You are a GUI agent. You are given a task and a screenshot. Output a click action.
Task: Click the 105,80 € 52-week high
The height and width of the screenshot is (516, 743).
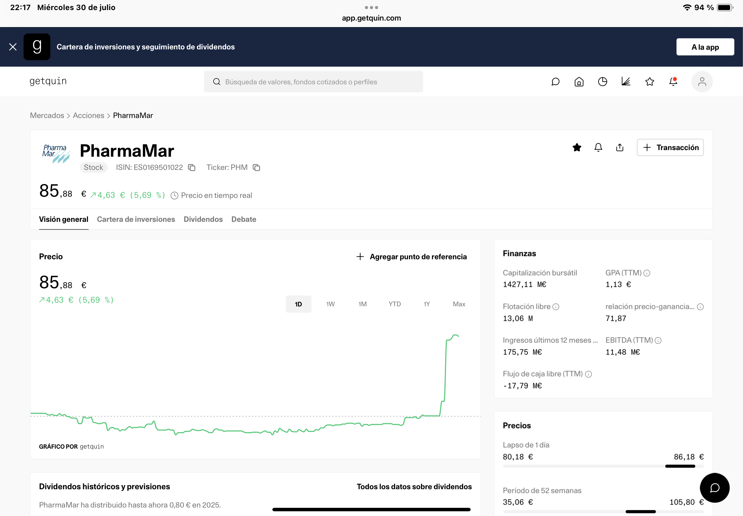[x=686, y=502]
